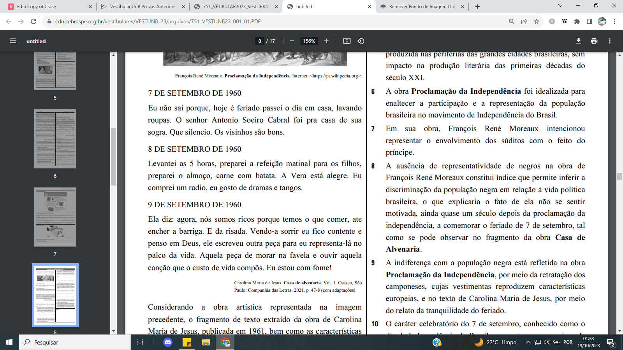
Task: Zoom out the PDF with minus icon
Action: coord(292,41)
